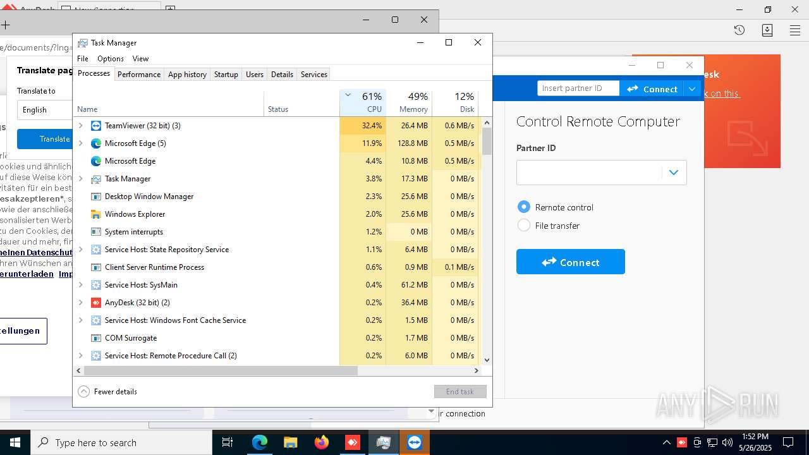Click the System interrupts process icon
The height and width of the screenshot is (455, 809).
coord(96,232)
